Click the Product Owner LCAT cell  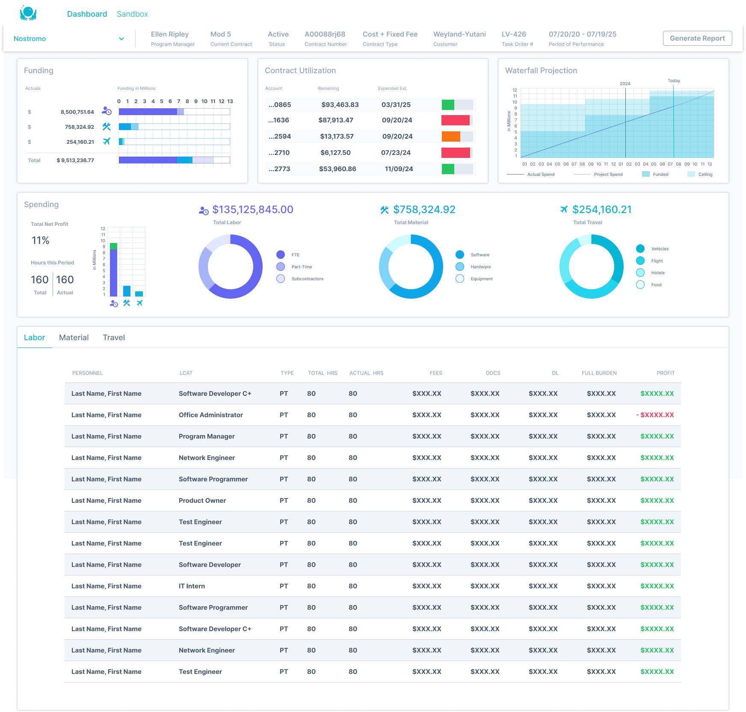click(202, 501)
